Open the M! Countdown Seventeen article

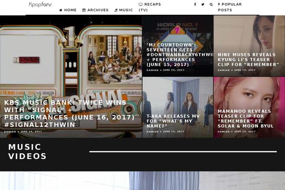click(x=180, y=55)
